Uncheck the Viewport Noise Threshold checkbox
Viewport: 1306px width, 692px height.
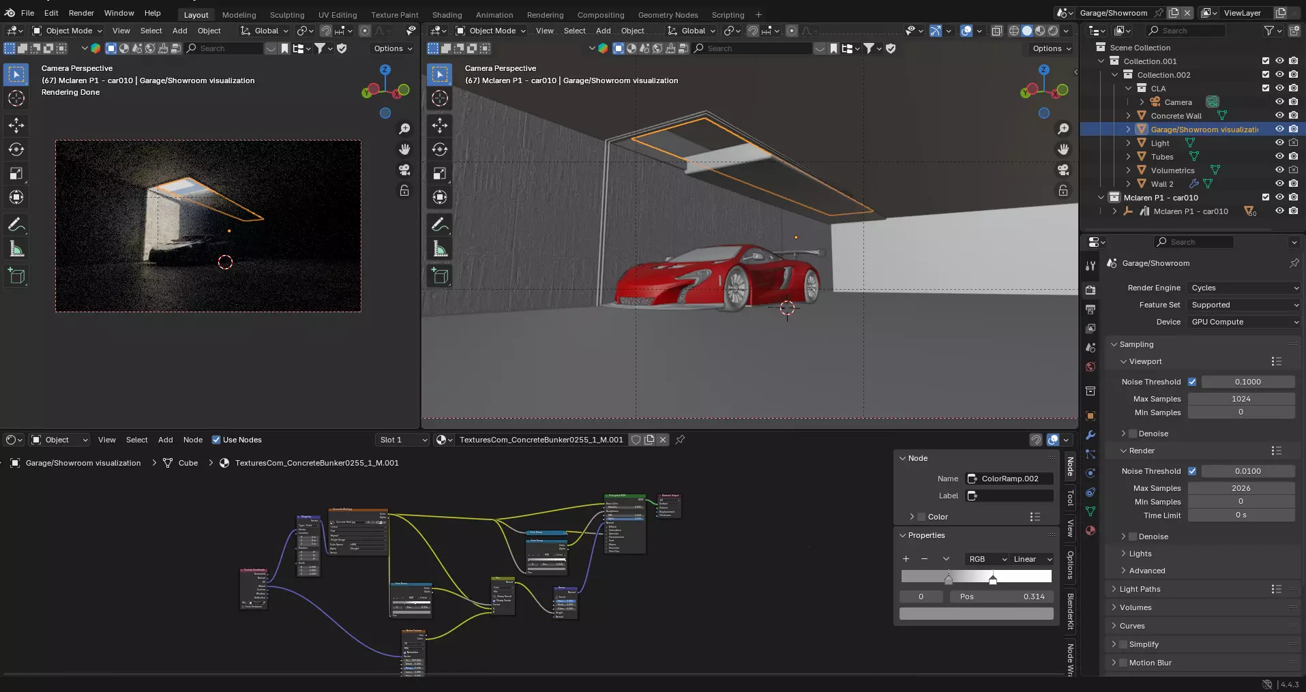pyautogui.click(x=1192, y=382)
